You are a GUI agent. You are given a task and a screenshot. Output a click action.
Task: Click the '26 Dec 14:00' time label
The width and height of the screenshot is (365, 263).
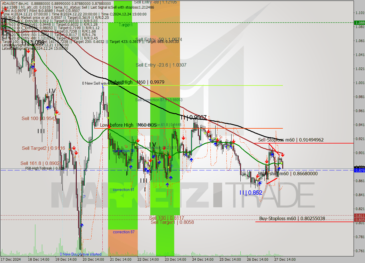click(257, 260)
